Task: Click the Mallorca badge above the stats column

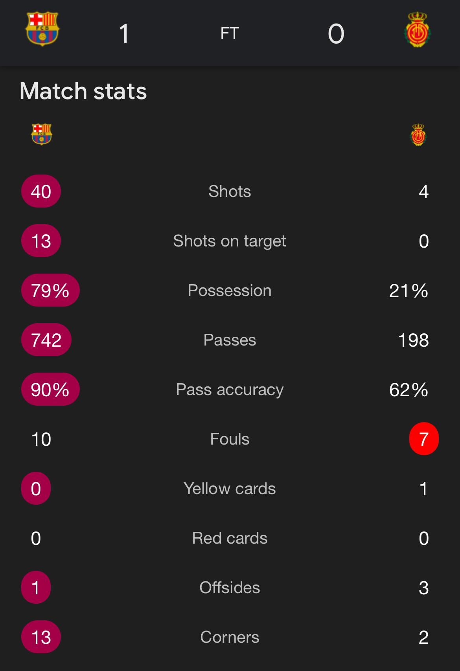Action: (x=418, y=134)
